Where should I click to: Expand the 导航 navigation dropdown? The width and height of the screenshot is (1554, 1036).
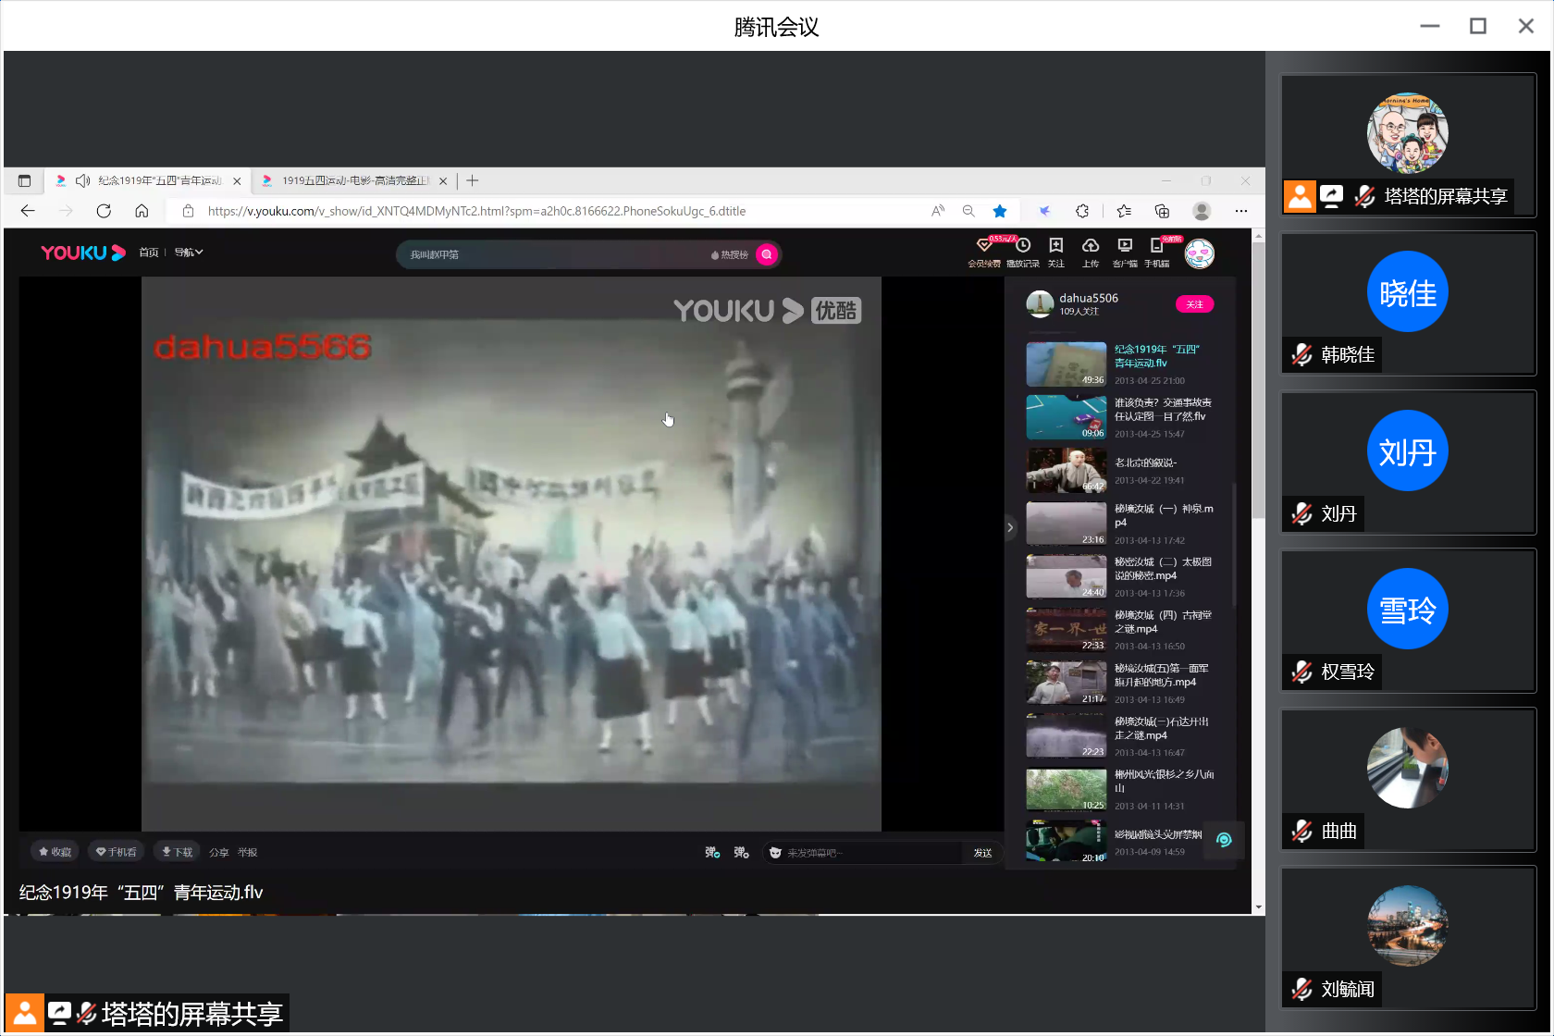[189, 253]
